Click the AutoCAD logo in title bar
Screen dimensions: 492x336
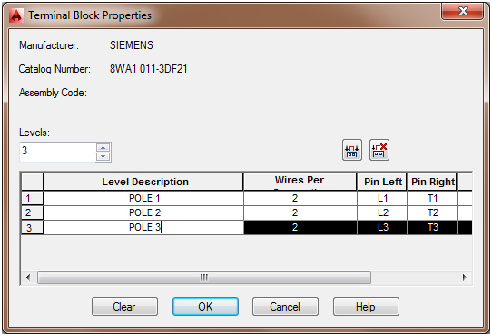pos(16,15)
